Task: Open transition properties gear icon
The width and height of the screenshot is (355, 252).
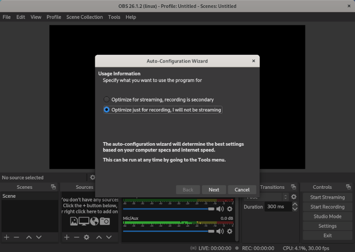Action: click(x=293, y=197)
